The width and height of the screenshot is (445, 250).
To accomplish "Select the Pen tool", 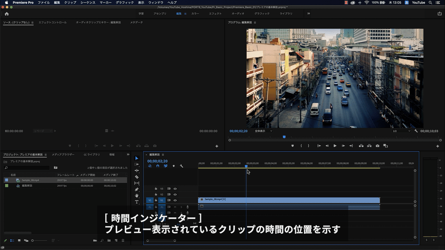I will pyautogui.click(x=136, y=189).
